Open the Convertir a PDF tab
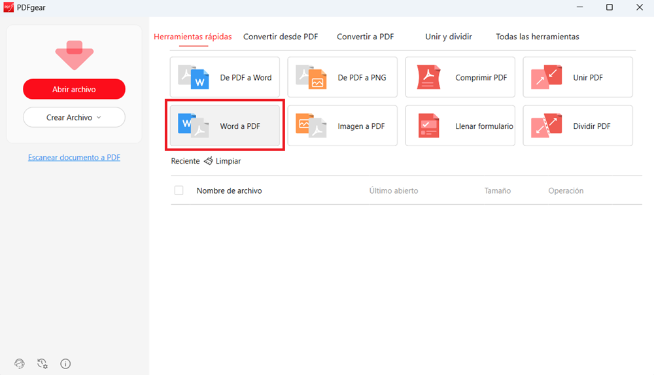Image resolution: width=654 pixels, height=375 pixels. pyautogui.click(x=366, y=37)
